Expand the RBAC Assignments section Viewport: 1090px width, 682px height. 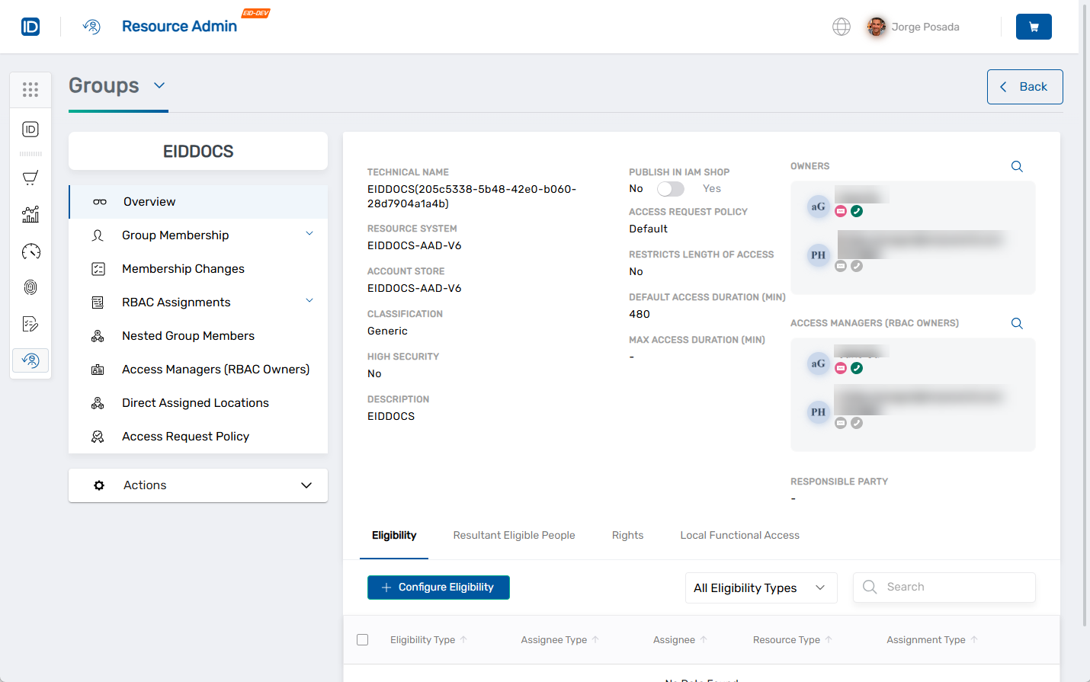tap(309, 301)
